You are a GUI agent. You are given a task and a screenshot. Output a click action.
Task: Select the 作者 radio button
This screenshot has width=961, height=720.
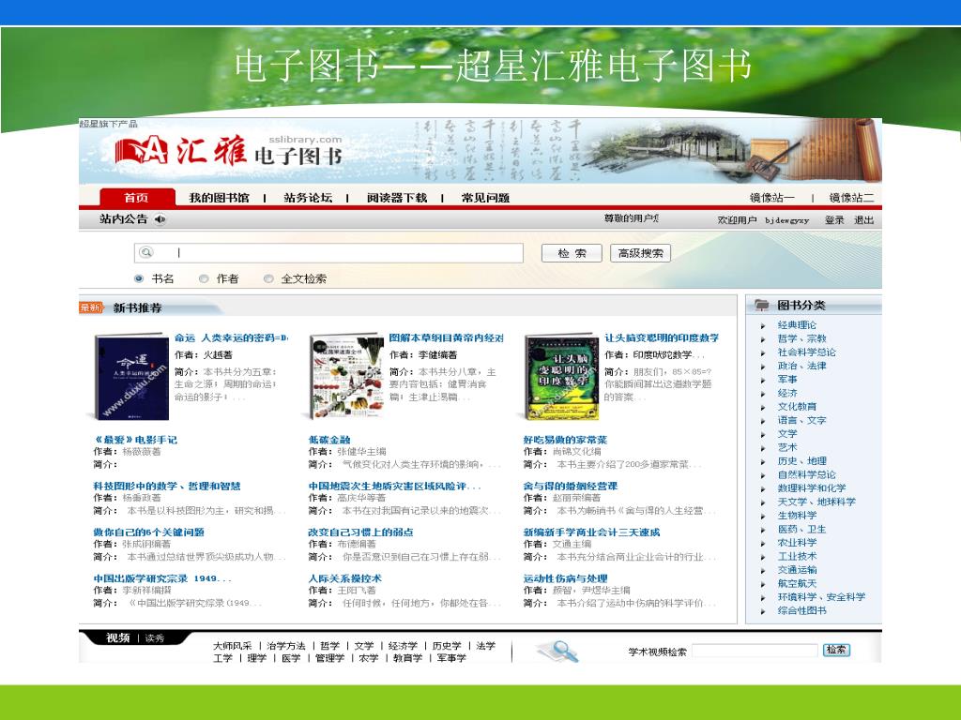pos(204,278)
